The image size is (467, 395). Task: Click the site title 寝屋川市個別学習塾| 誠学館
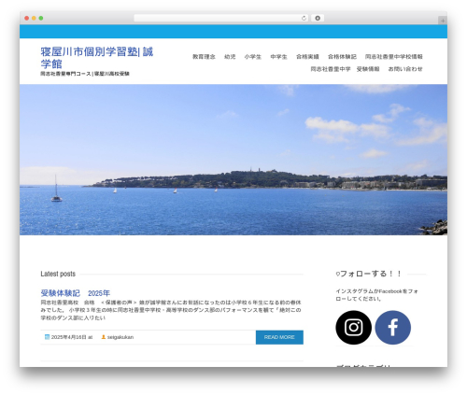(97, 58)
